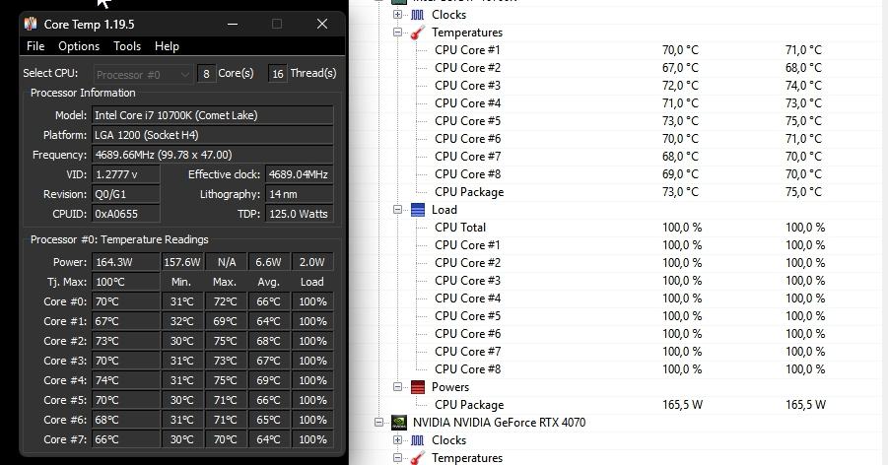Click the thermometer icon under the NVIDIA GPU
This screenshot has width=888, height=465.
[x=417, y=458]
